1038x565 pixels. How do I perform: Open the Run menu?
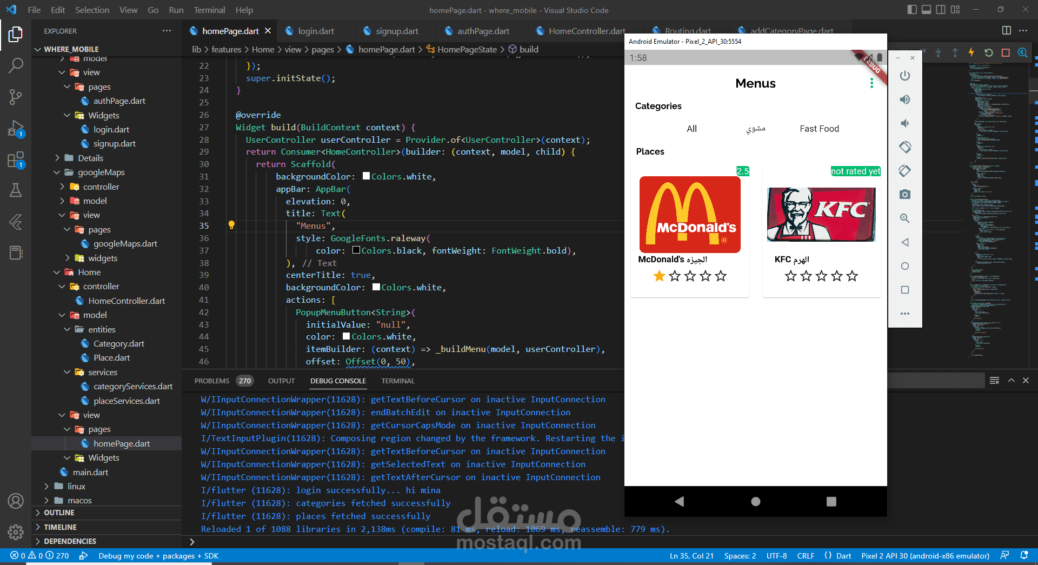[176, 10]
